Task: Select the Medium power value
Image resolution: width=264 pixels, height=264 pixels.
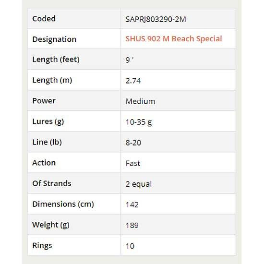Action: click(141, 101)
